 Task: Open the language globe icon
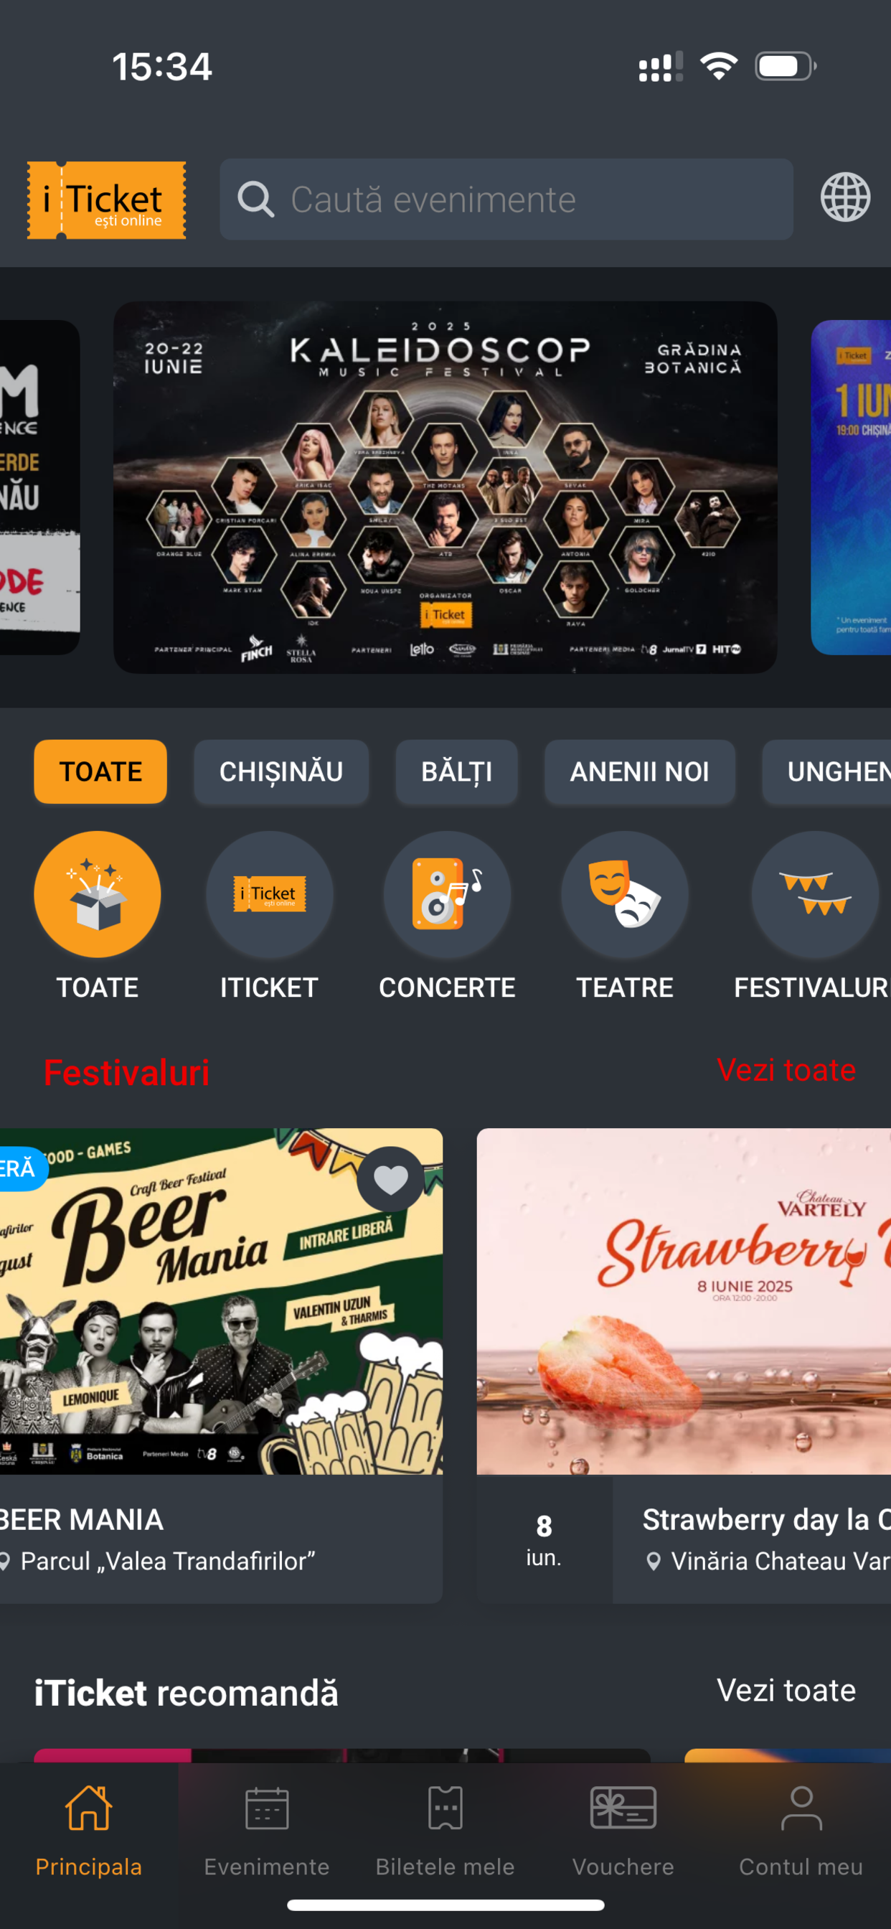tap(844, 197)
